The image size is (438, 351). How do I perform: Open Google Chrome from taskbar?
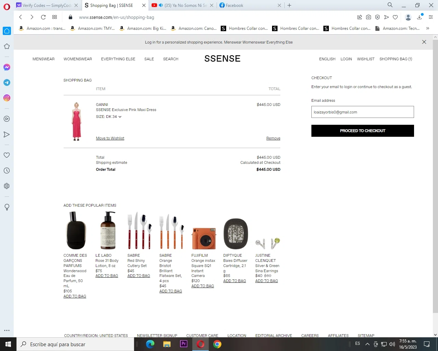[x=217, y=344]
